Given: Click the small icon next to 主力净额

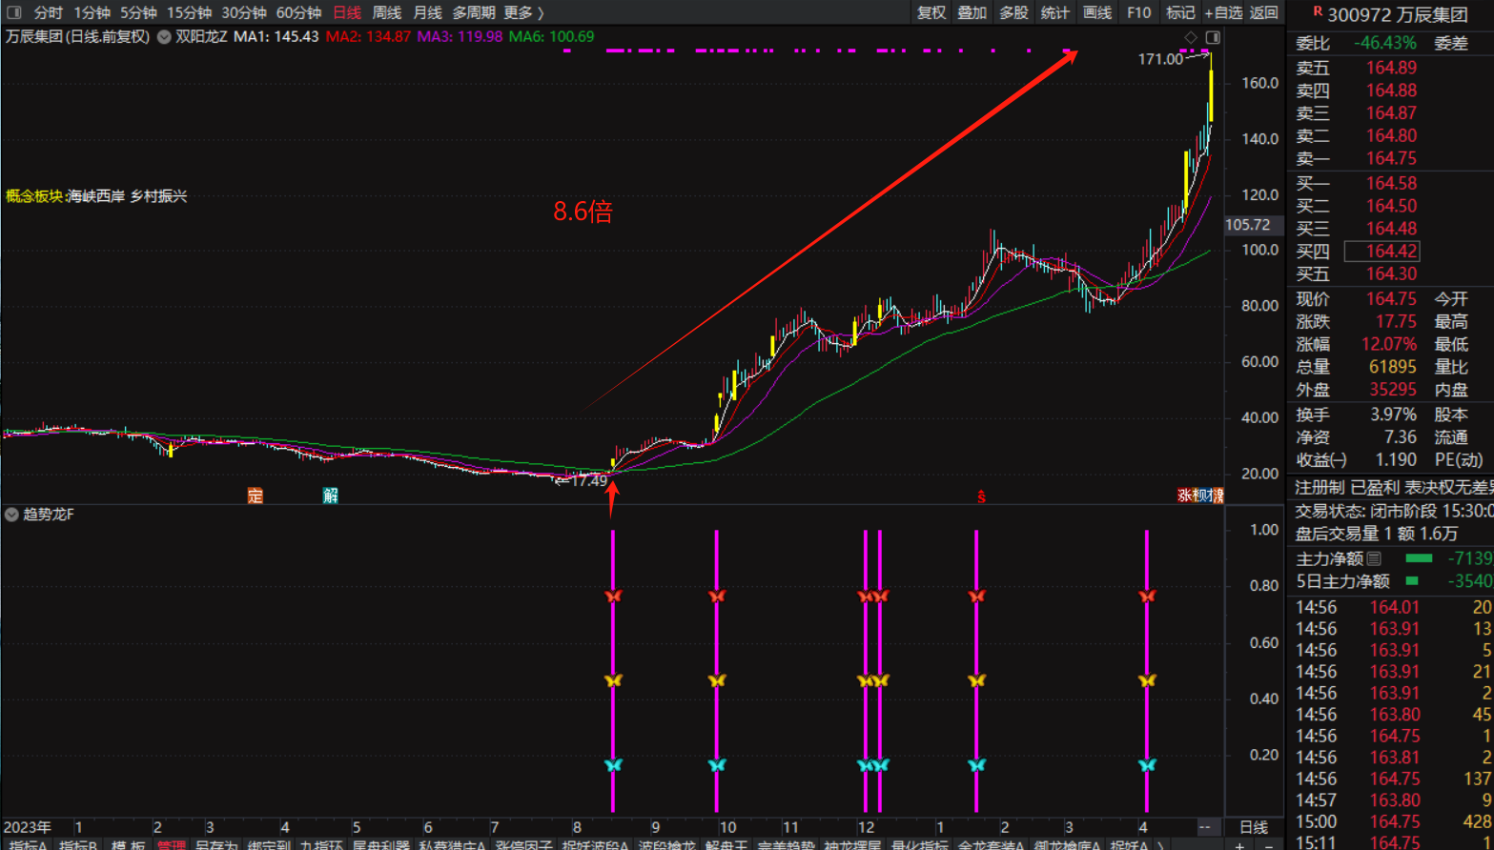Looking at the screenshot, I should pyautogui.click(x=1374, y=558).
